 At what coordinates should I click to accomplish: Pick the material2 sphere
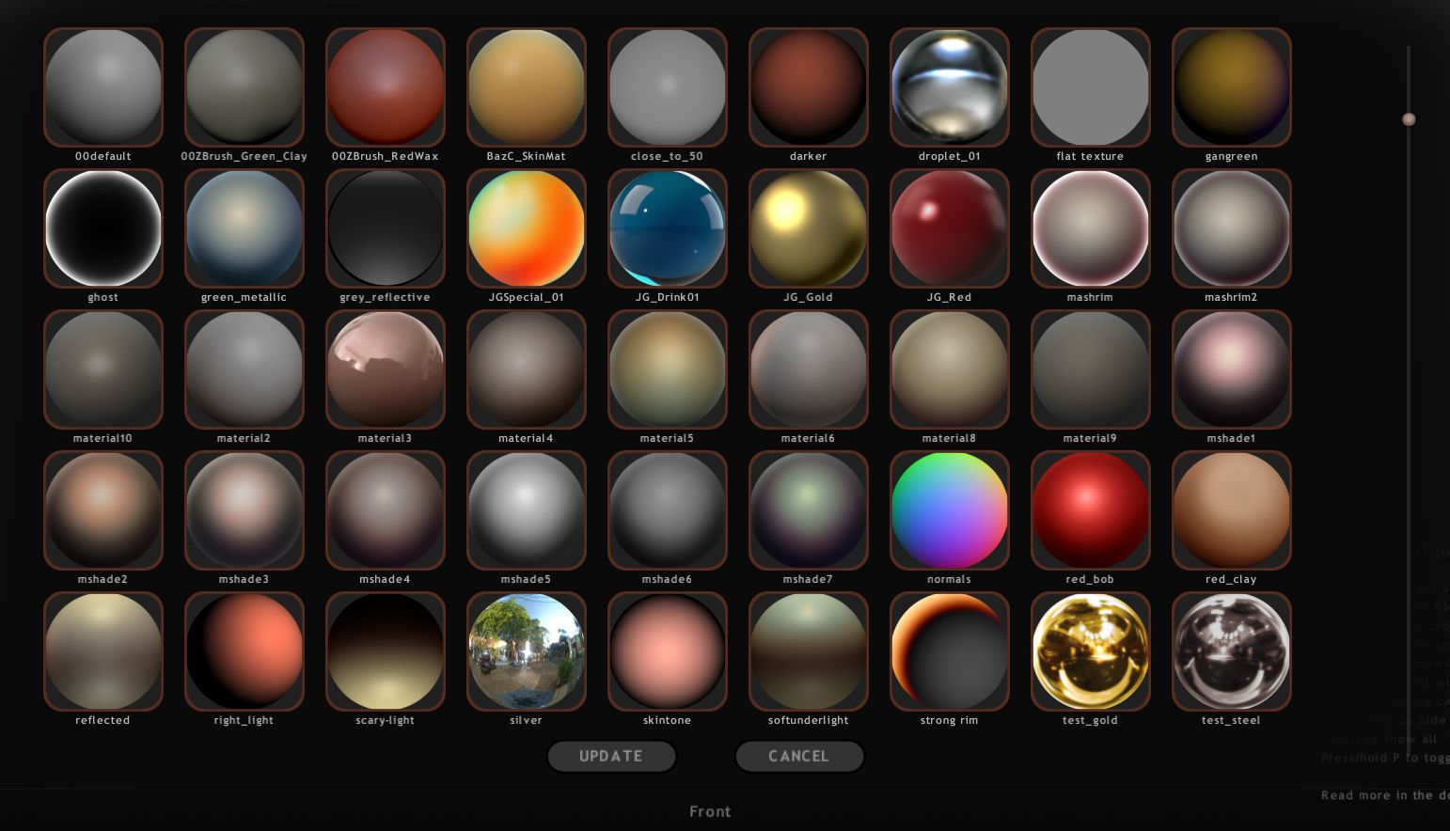pyautogui.click(x=244, y=369)
